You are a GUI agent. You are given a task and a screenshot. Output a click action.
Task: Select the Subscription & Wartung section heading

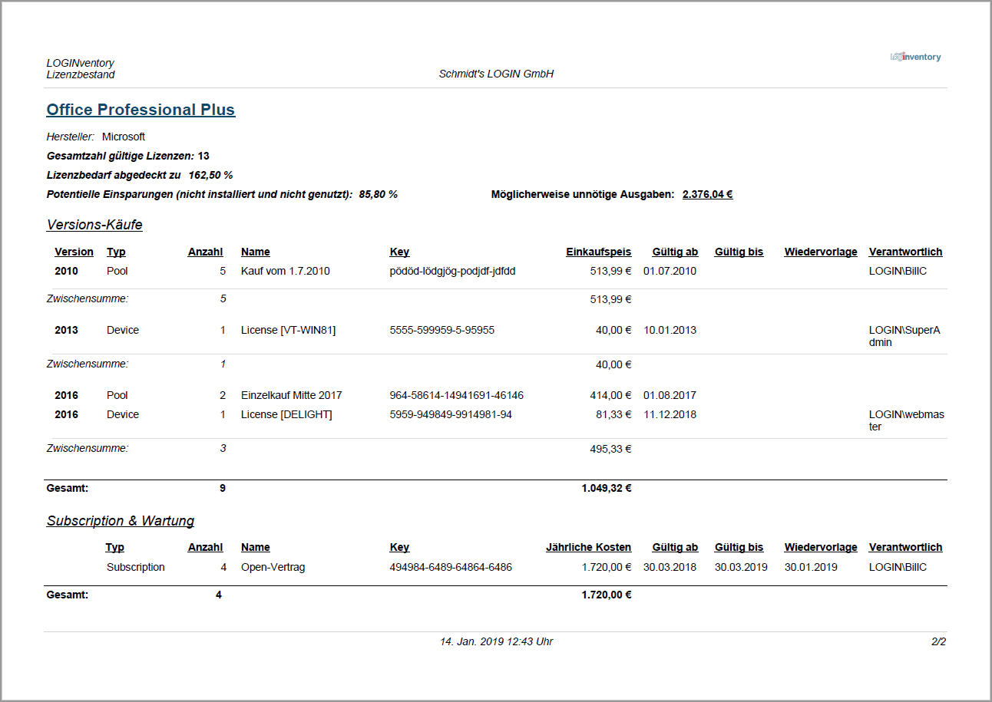coord(121,521)
